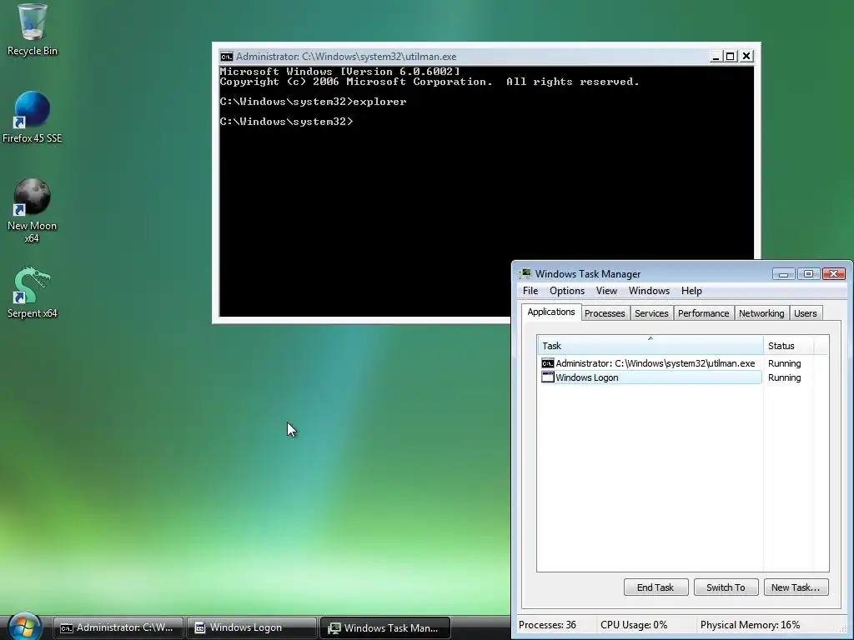Switch to the Processes tab
This screenshot has width=854, height=640.
coord(605,313)
